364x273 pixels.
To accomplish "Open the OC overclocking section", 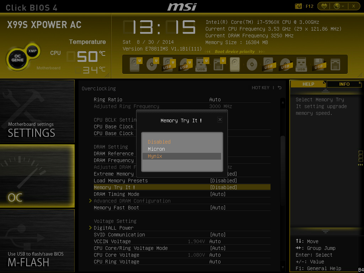I will [x=37, y=176].
